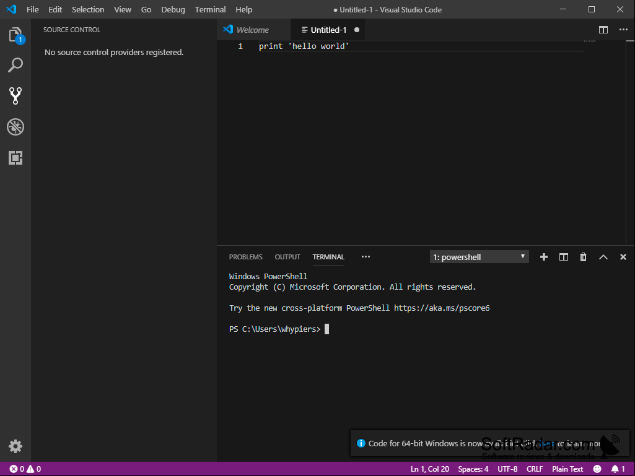635x476 pixels.
Task: Open the Terminal menu
Action: coord(210,9)
